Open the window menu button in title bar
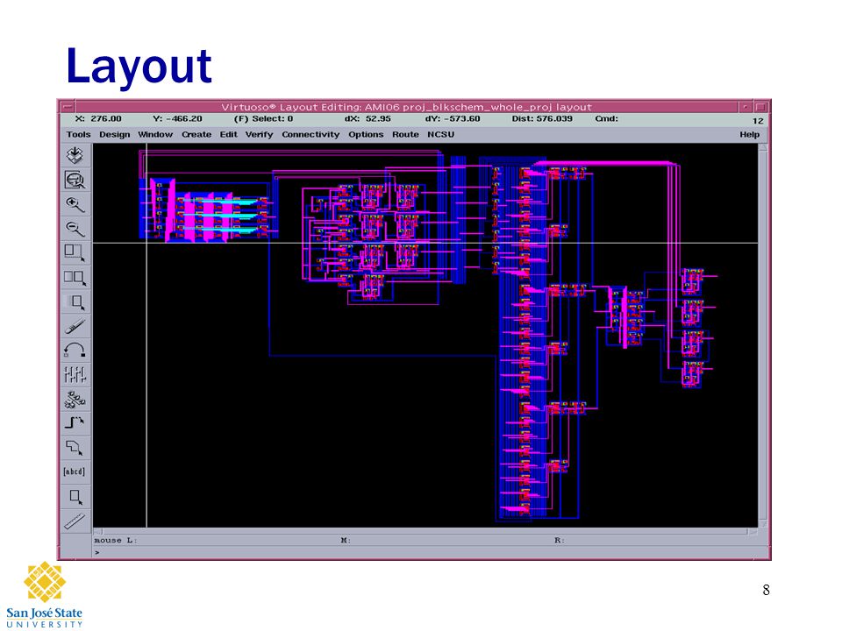This screenshot has height=631, width=842. coord(68,107)
